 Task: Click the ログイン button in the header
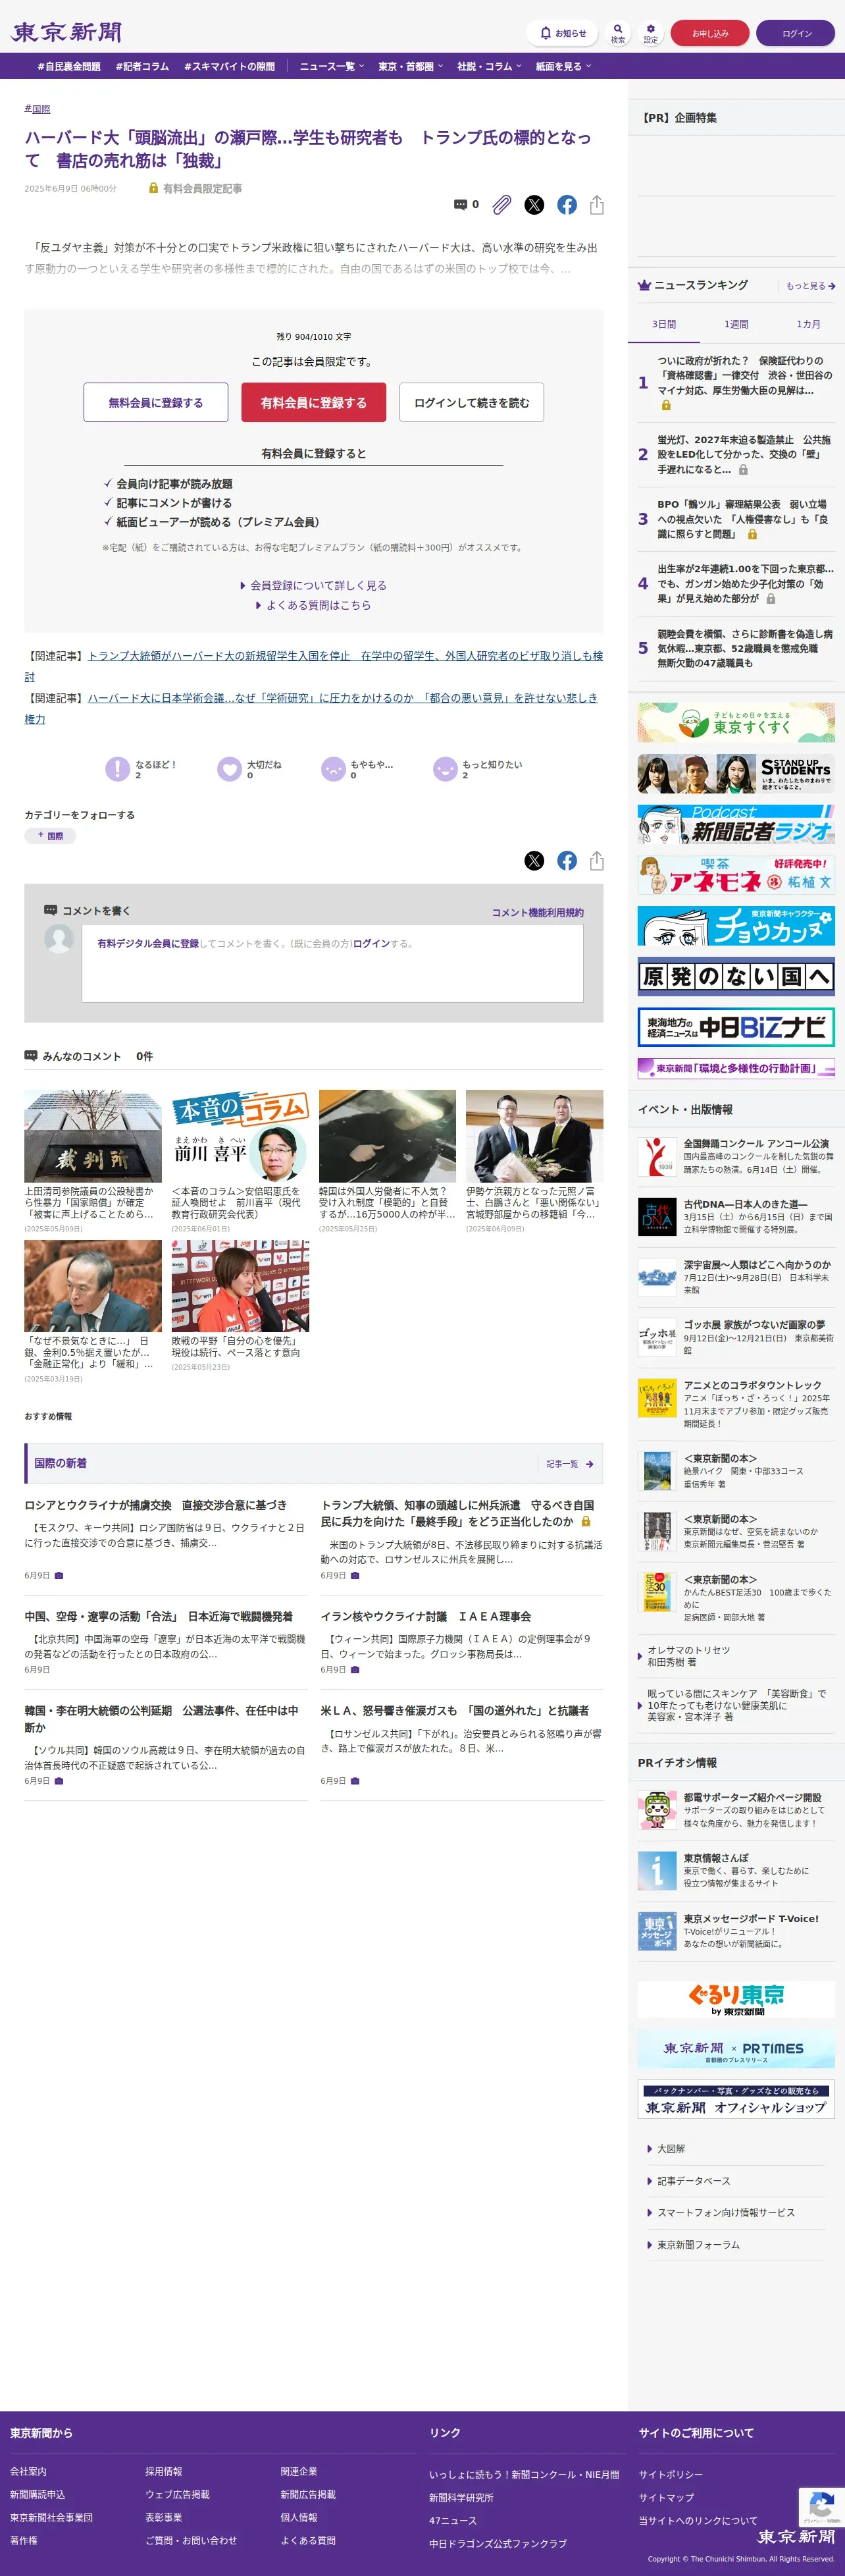coord(796,33)
